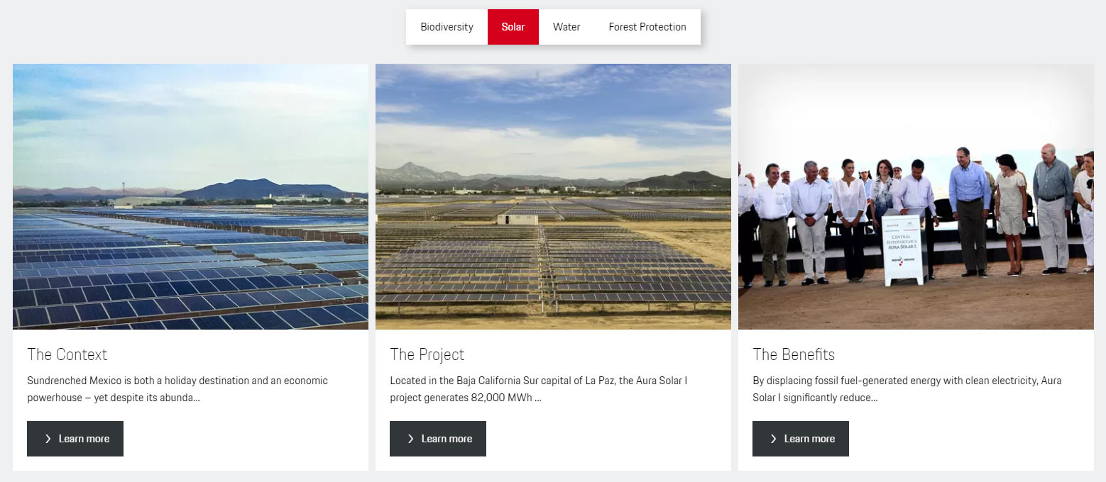Viewport: 1106px width, 482px height.
Task: Open the Water tab
Action: [566, 27]
